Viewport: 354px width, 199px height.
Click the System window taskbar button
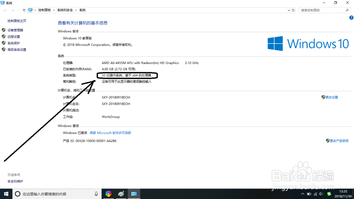tap(134, 194)
